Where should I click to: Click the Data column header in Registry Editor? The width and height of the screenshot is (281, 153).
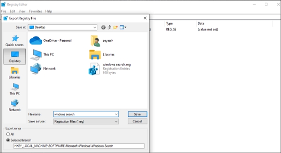click(201, 24)
